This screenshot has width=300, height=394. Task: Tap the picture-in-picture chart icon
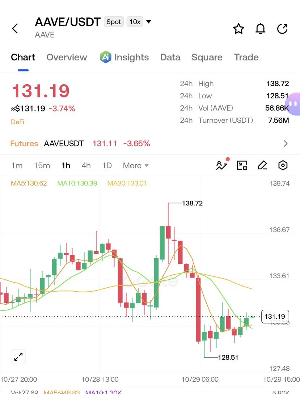click(242, 165)
